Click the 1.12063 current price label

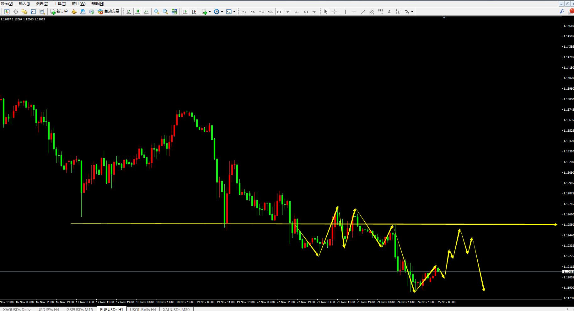tap(568, 272)
